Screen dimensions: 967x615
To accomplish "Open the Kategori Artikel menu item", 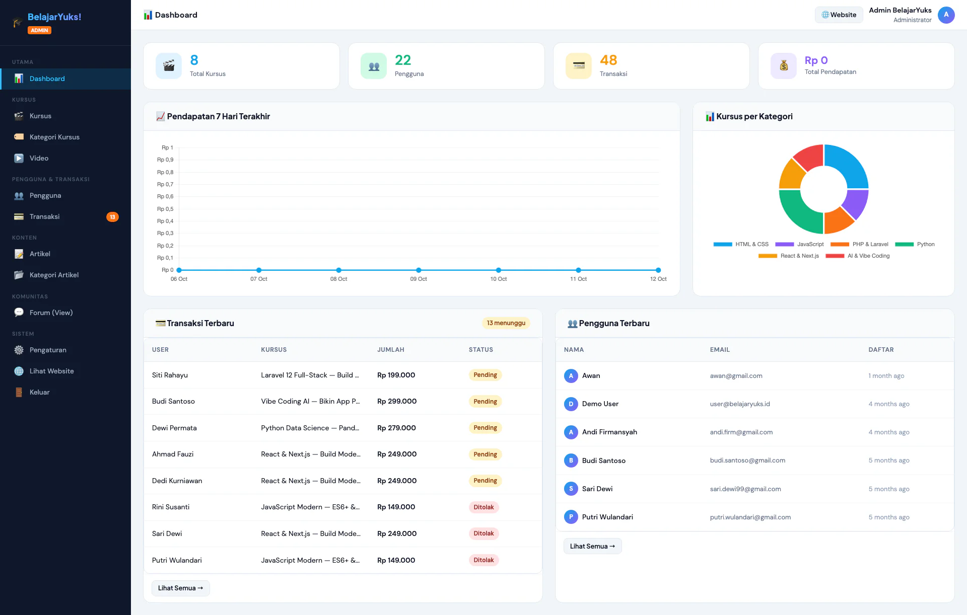I will click(x=65, y=275).
